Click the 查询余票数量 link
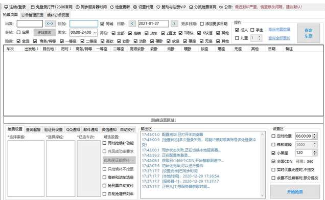 pyautogui.click(x=279, y=29)
